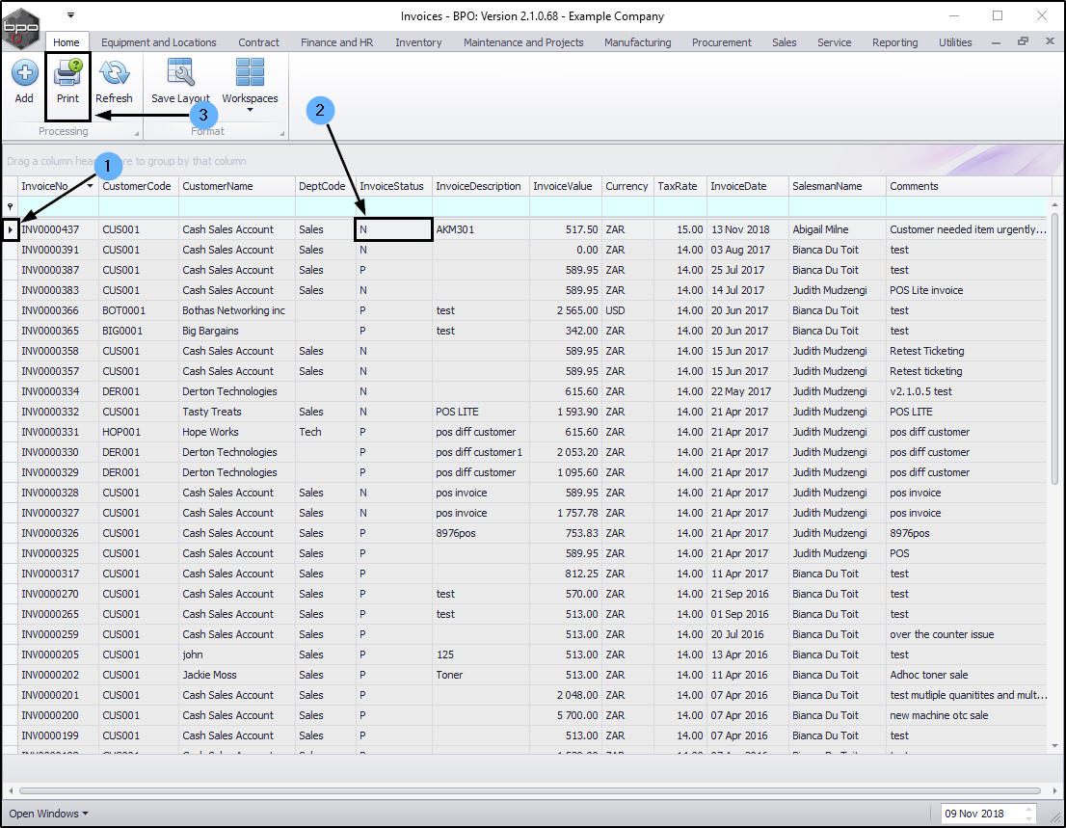Screen dimensions: 1066x828
Task: Click the pos diff customer1 description
Action: click(479, 452)
